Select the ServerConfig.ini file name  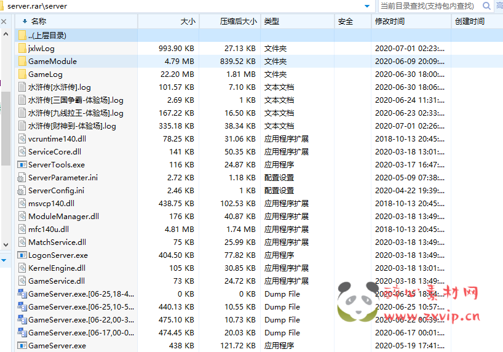point(56,191)
